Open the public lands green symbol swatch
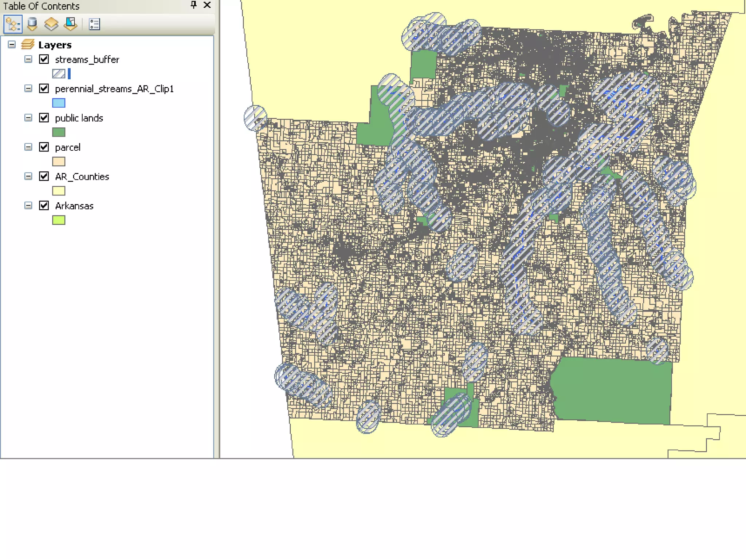The image size is (746, 559). pyautogui.click(x=59, y=132)
